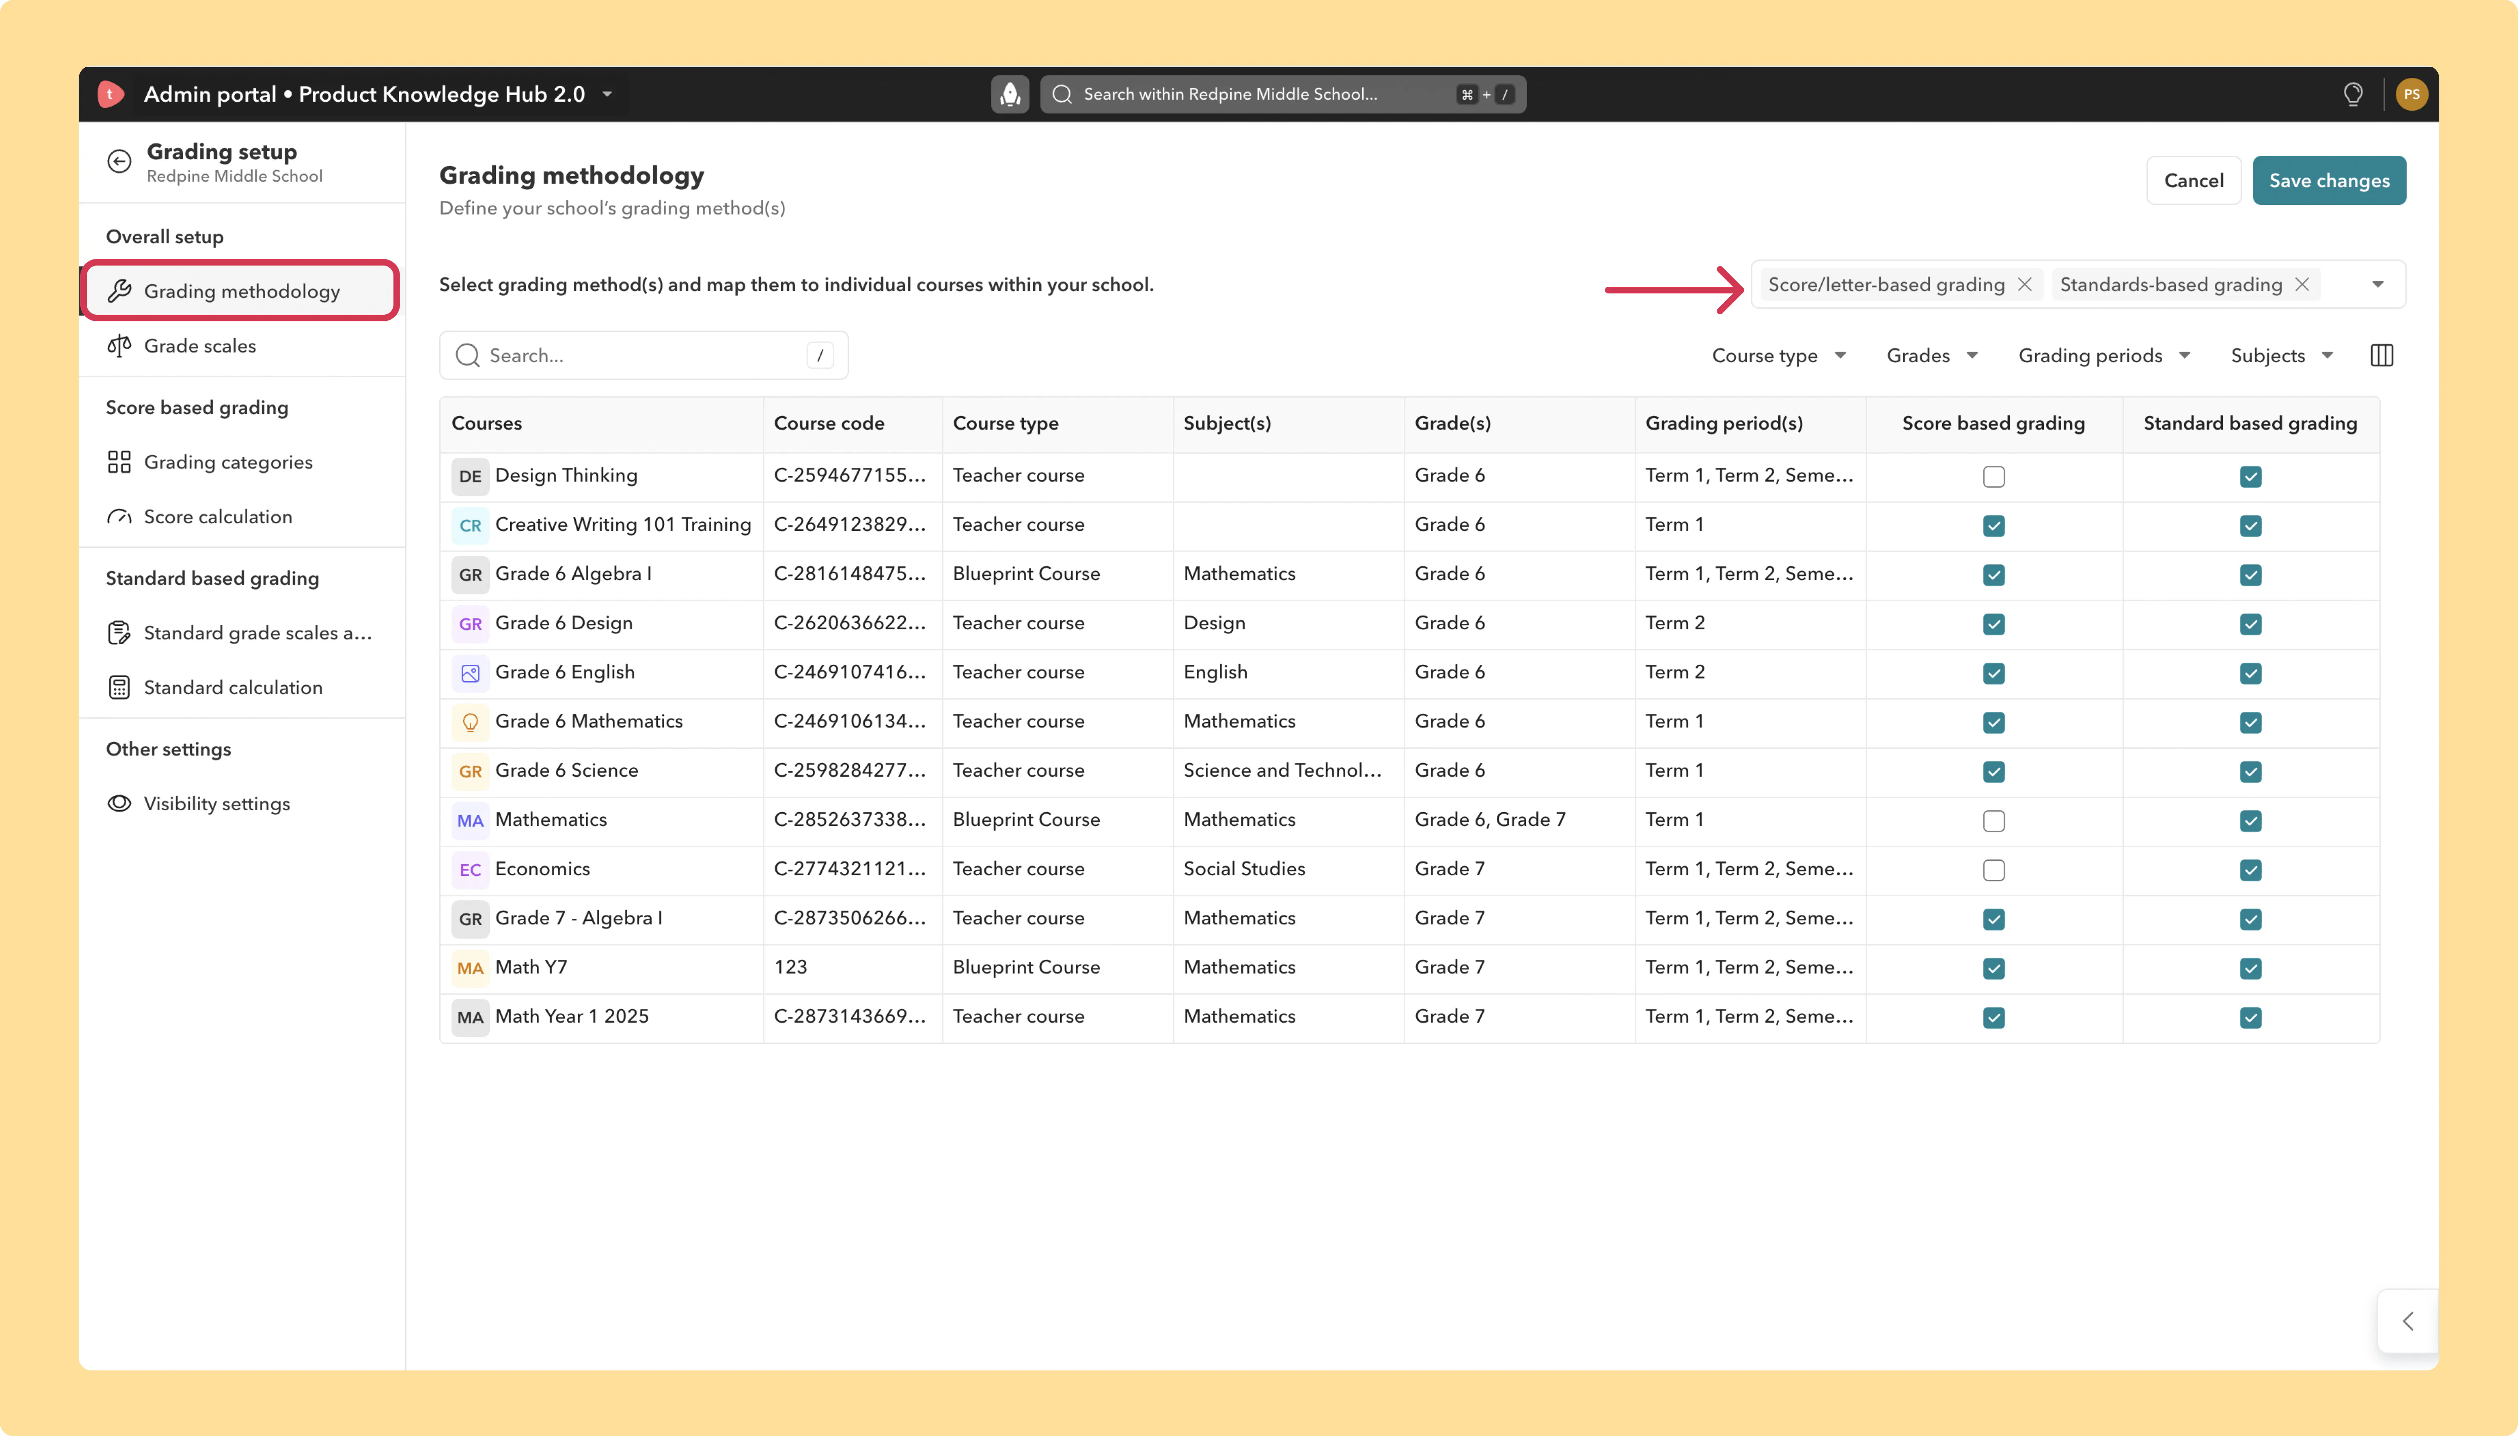Uncheck score based grading for Grade 6 Science
2518x1436 pixels.
tap(1994, 771)
